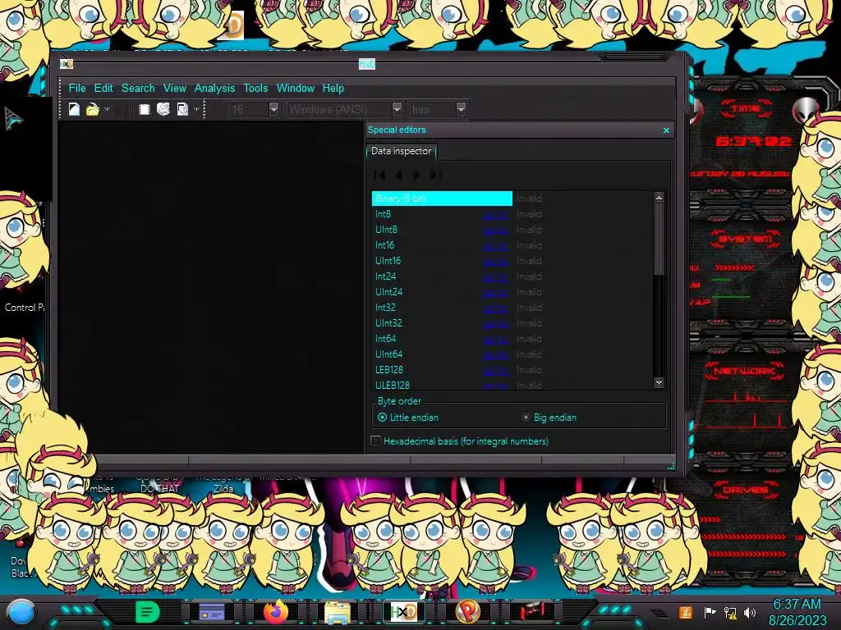Click the open main memory (RAM chip) icon
Screen dimensions: 841x630
click(x=144, y=109)
